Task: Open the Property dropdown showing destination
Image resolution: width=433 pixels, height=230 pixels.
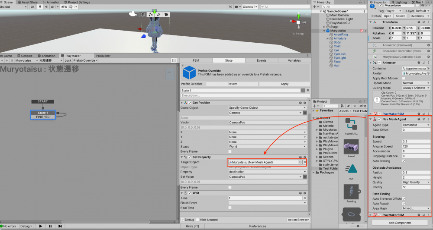Action: 267,172
